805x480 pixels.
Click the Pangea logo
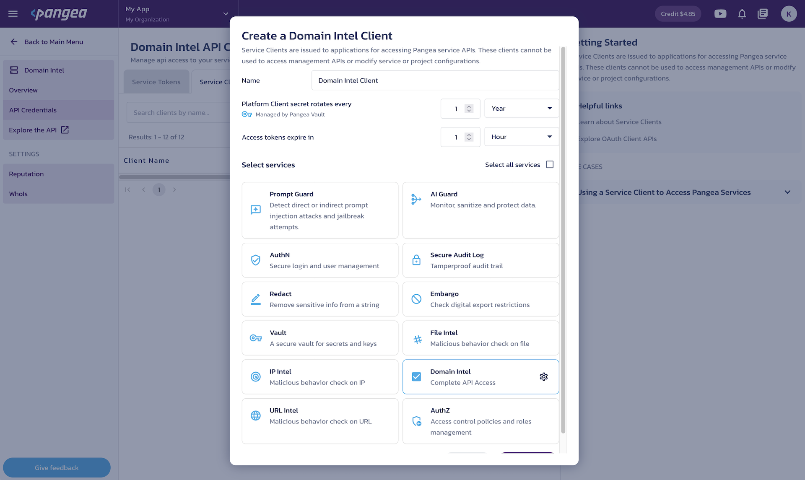click(59, 14)
